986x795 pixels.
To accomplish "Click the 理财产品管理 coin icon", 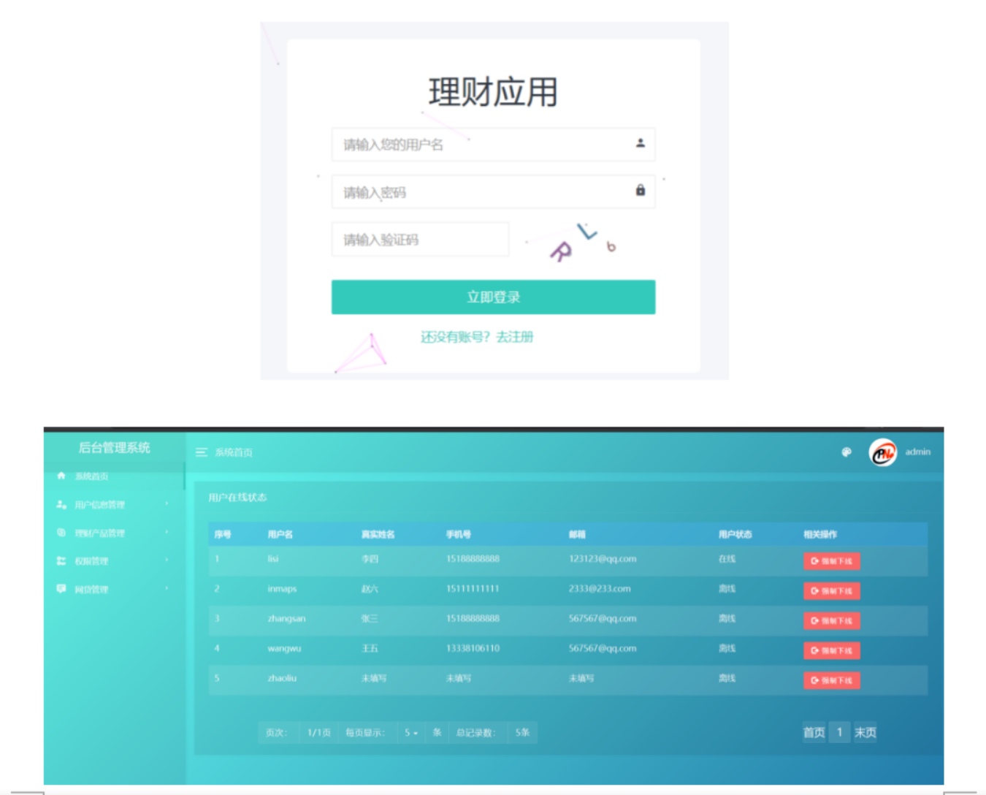I will [61, 533].
